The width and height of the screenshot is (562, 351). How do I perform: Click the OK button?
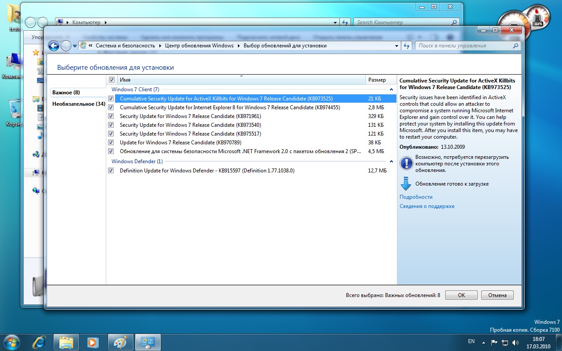click(x=461, y=295)
